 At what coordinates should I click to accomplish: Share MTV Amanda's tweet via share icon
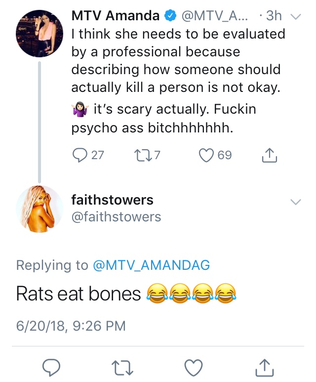coord(270,155)
